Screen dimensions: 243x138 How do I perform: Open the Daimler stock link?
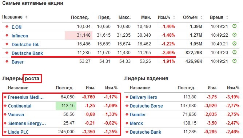point(138,115)
